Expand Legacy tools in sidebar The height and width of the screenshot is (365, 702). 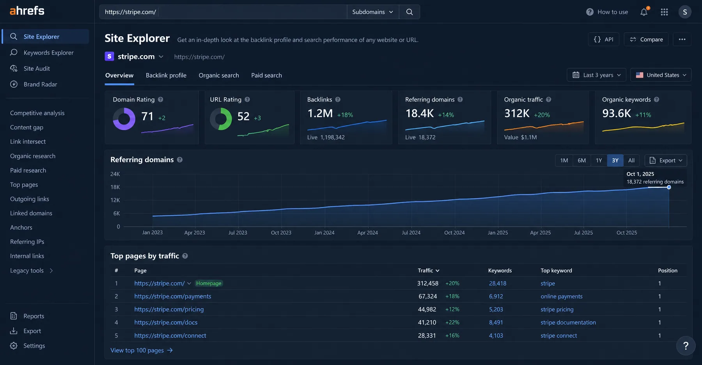[32, 270]
